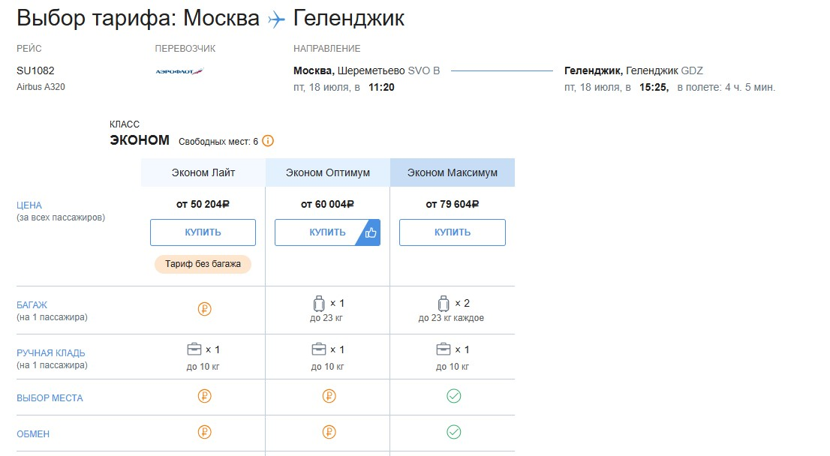
Task: Click paid exchange ruble icon for Эконом Лайт
Action: (204, 432)
